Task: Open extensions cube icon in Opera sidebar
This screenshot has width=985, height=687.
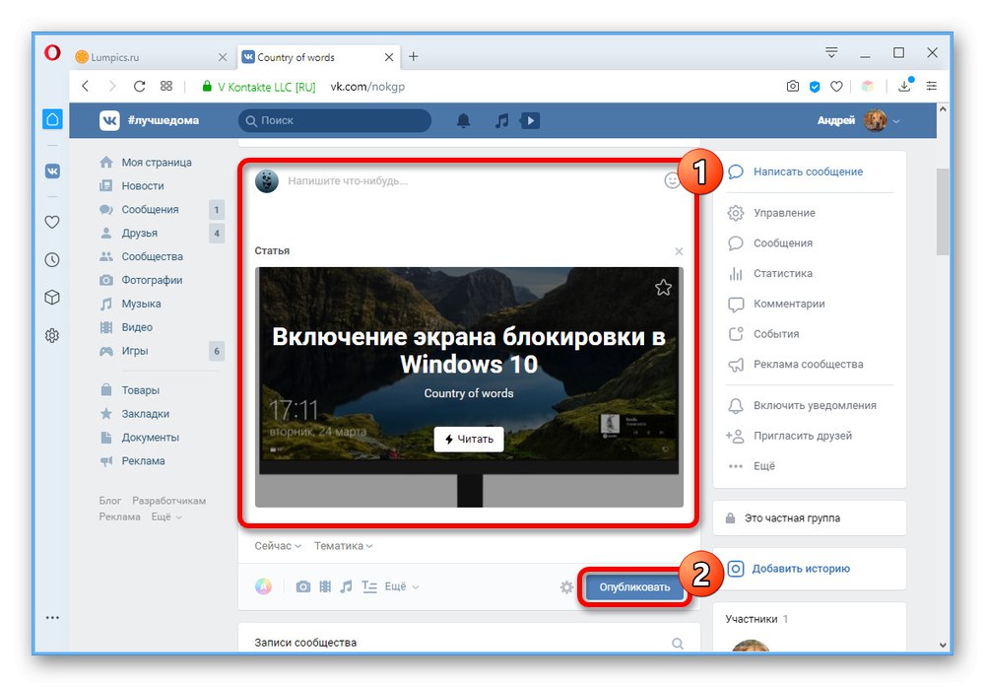Action: 52,298
